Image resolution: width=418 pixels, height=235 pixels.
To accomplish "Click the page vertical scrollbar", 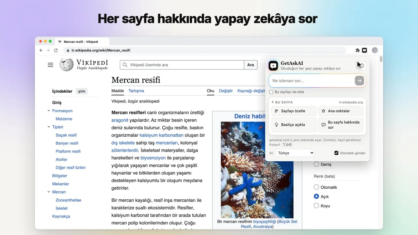I will 381,60.
